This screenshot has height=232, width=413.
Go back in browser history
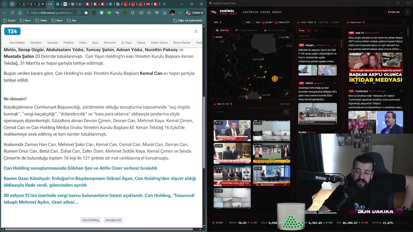[4, 13]
